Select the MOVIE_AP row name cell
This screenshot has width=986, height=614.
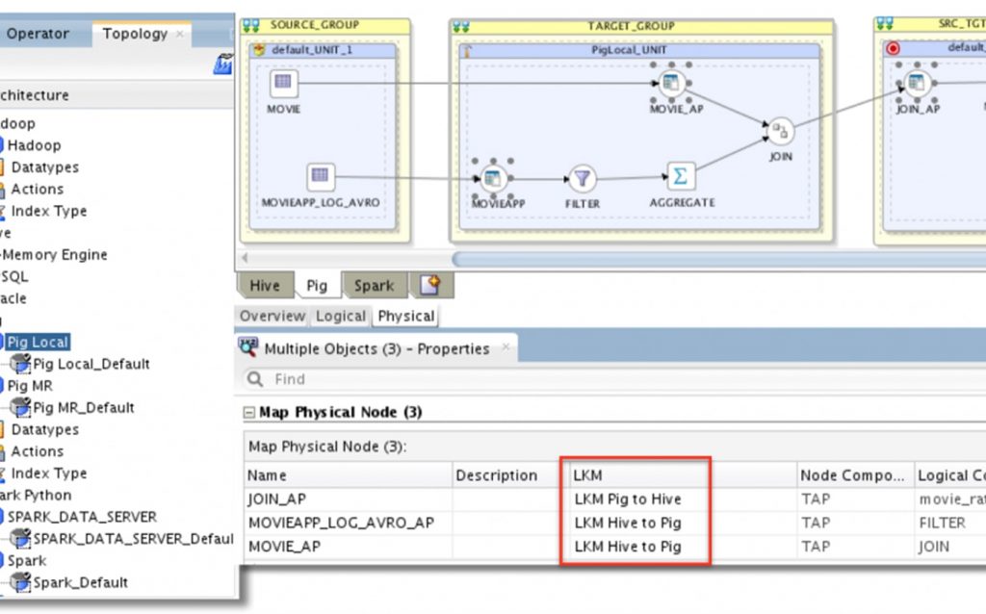pos(348,547)
